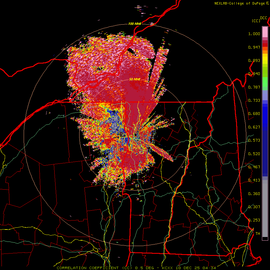Viewport: 270px width, 270px height.
Task: Click the NEXLAB-College of DuPage credit text
Action: [x=239, y=3]
